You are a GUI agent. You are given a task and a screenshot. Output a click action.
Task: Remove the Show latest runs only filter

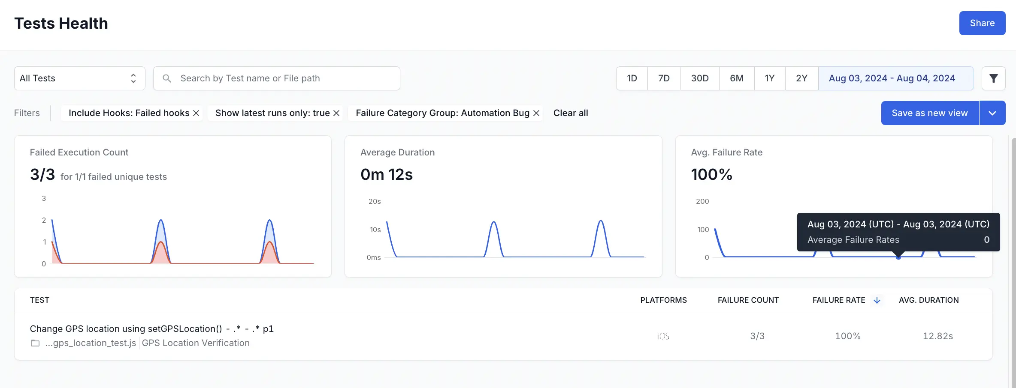coord(336,113)
